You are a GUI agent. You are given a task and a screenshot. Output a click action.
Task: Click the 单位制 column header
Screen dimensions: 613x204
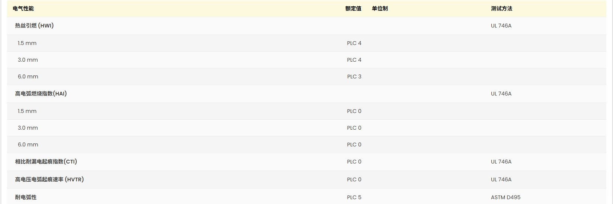pos(380,9)
